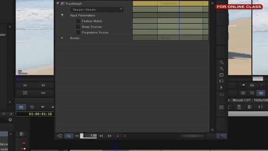Screen dimensions: 268x151
Task: Click the record monitor position indicator
Action: 258,78
